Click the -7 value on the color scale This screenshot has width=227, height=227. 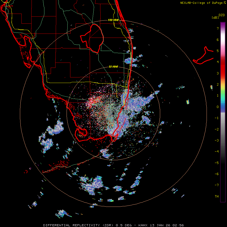[217, 185]
